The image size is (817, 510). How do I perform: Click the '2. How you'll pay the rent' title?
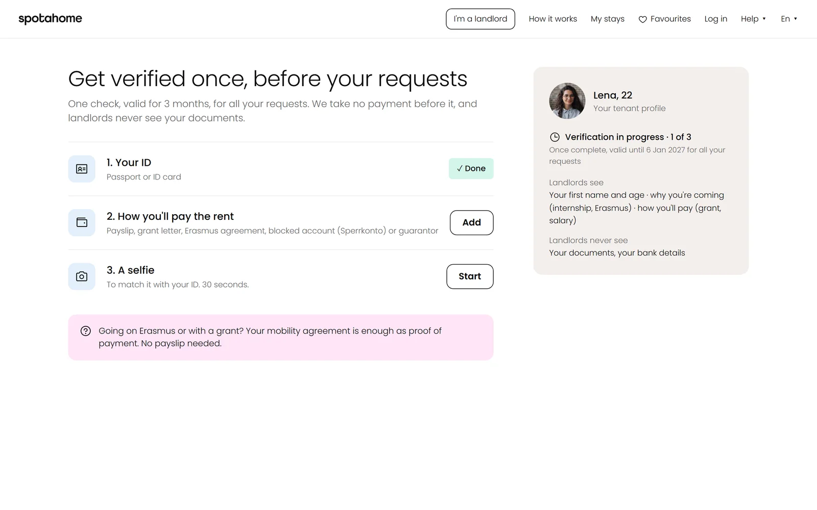(170, 216)
